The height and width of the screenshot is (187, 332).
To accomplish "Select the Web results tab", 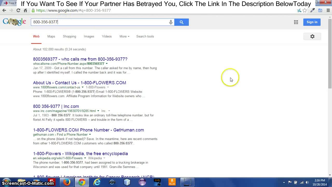I will point(36,36).
